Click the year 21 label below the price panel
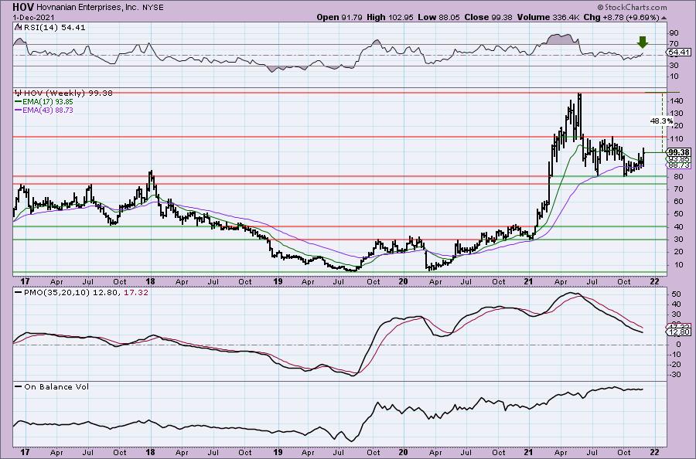This screenshot has height=459, width=696. 529,281
